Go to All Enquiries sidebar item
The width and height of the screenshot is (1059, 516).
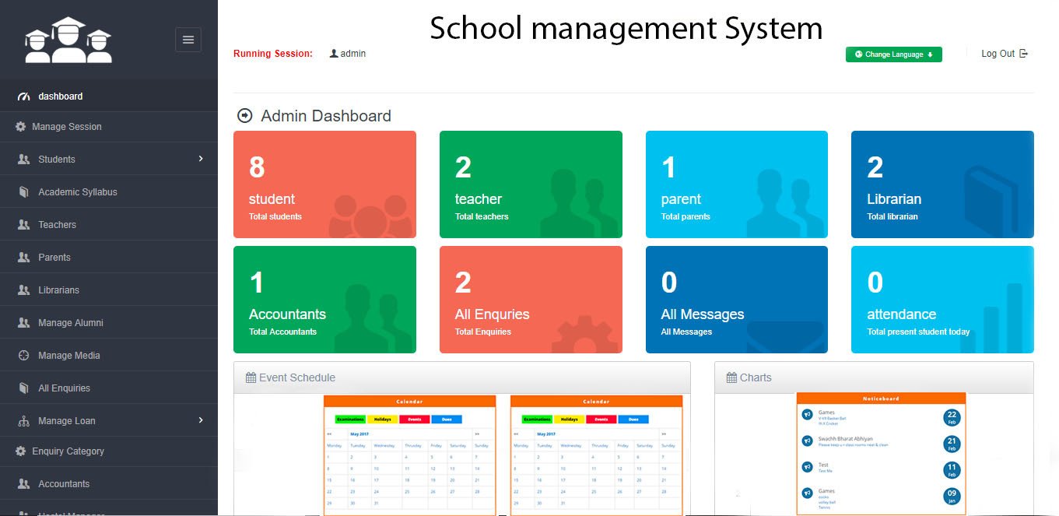(x=64, y=388)
